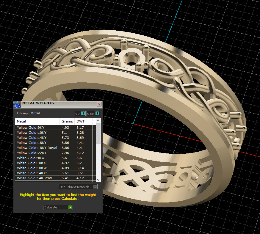Select the Yellow Gold:18KY row

(x=55, y=143)
